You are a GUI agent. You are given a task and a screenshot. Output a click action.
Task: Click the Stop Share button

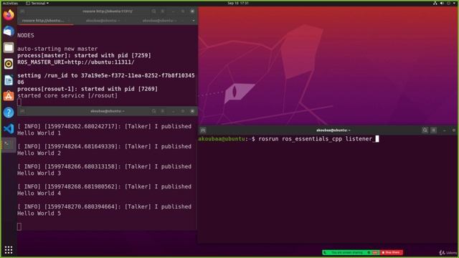pyautogui.click(x=392, y=252)
